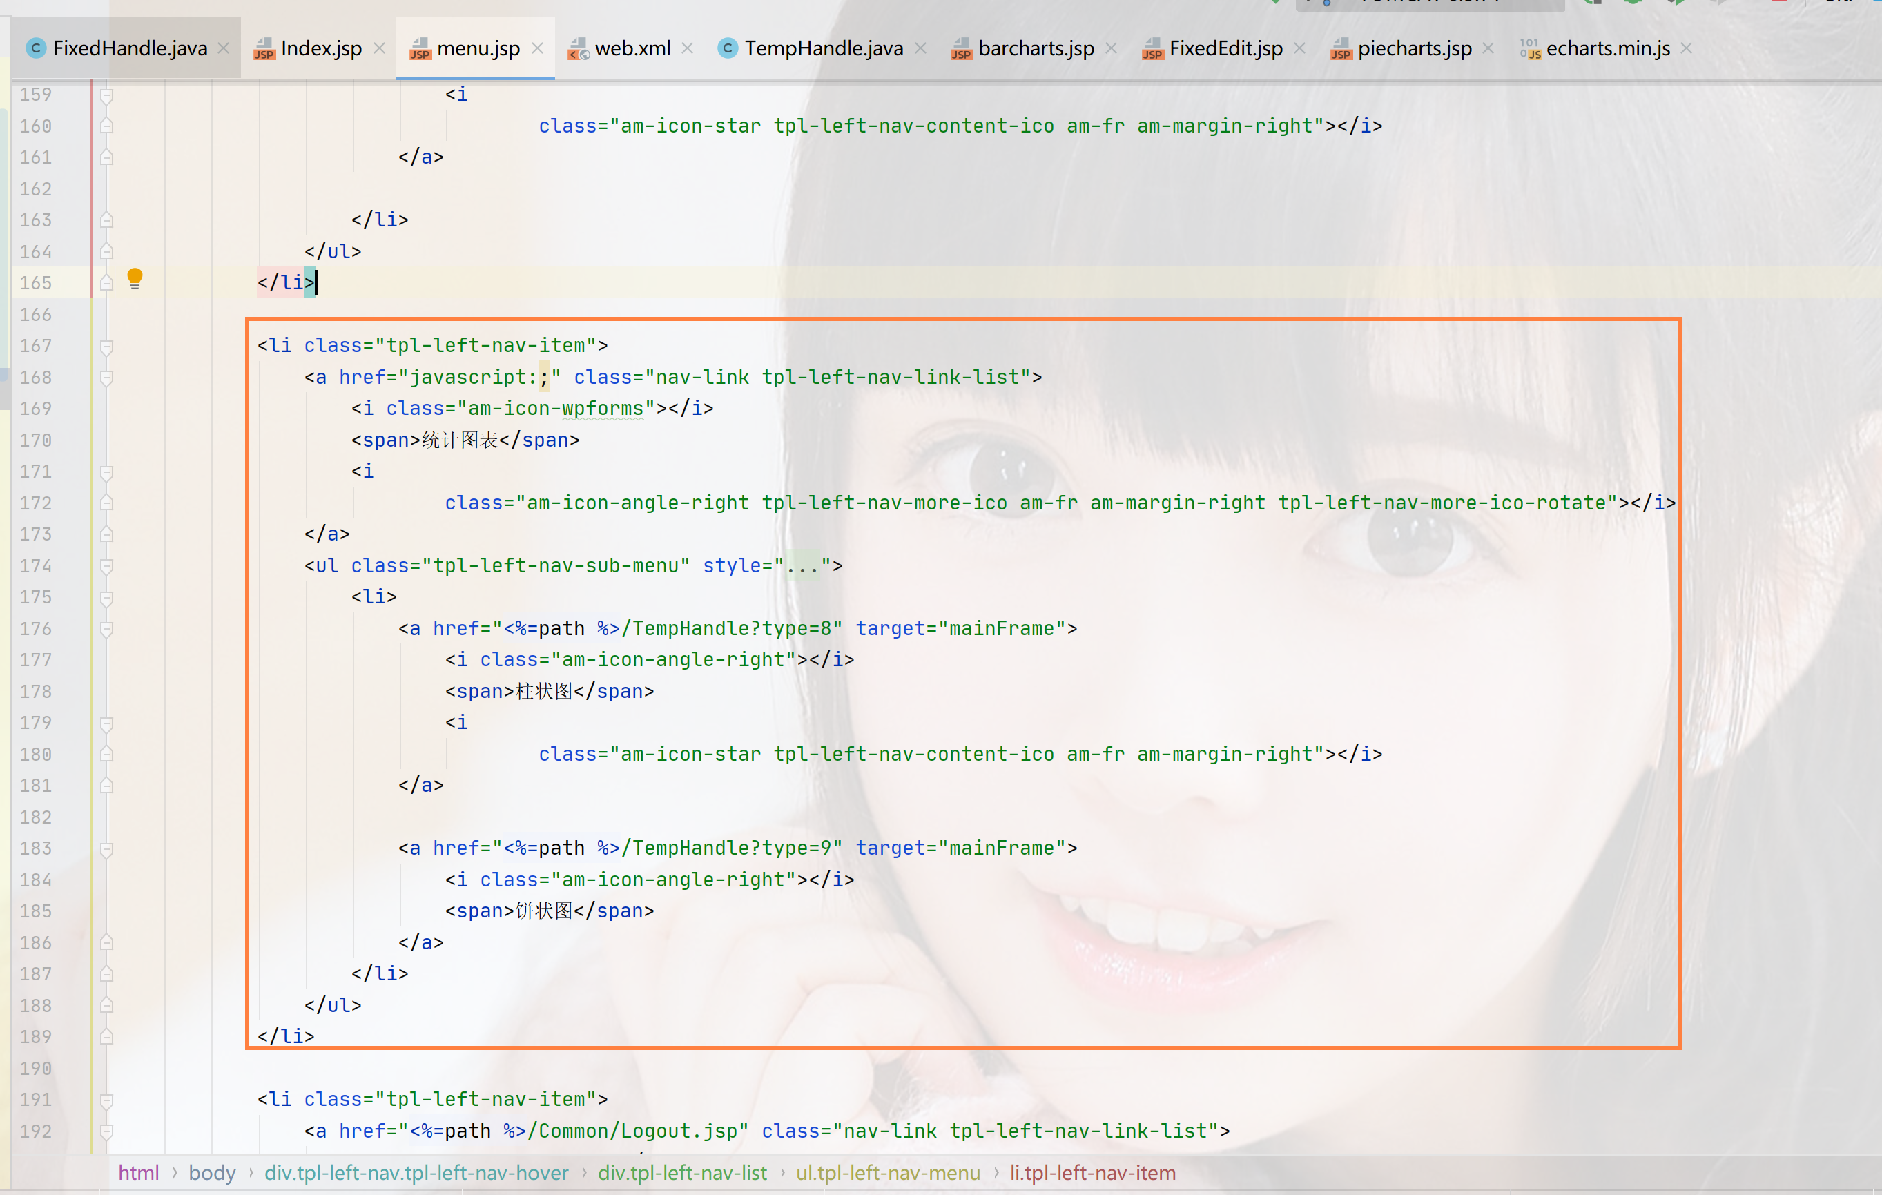Select body in the breadcrumb bar
Image resolution: width=1882 pixels, height=1195 pixels.
pyautogui.click(x=212, y=1172)
